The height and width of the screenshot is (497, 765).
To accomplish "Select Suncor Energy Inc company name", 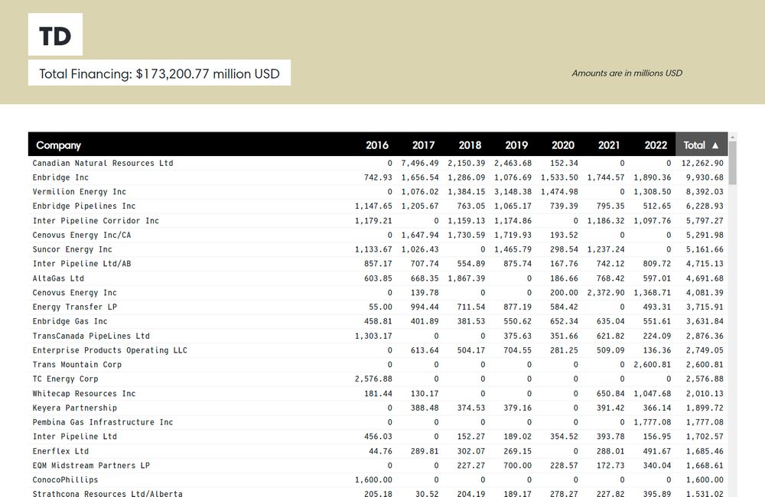I will click(72, 249).
